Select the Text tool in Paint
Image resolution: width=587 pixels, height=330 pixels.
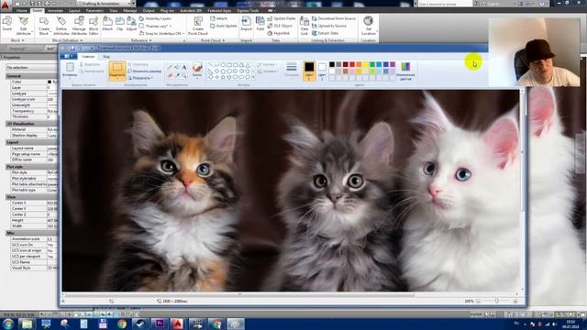[x=184, y=67]
